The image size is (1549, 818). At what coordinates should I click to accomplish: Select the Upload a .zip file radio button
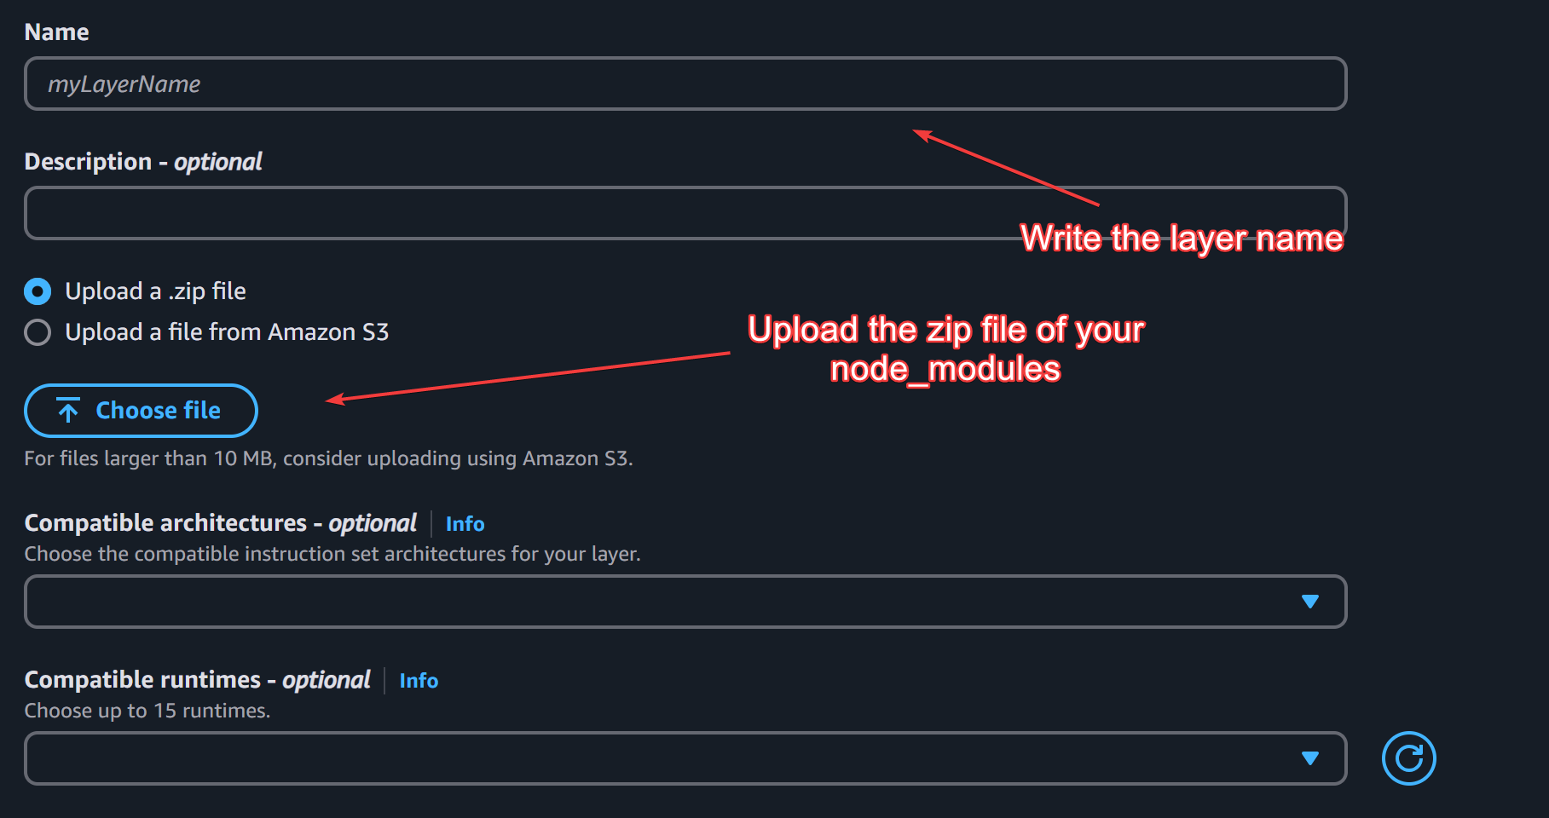(x=38, y=291)
